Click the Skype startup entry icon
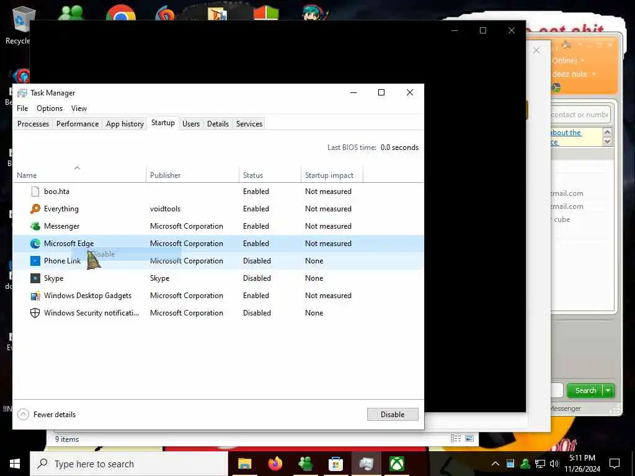 (x=35, y=278)
